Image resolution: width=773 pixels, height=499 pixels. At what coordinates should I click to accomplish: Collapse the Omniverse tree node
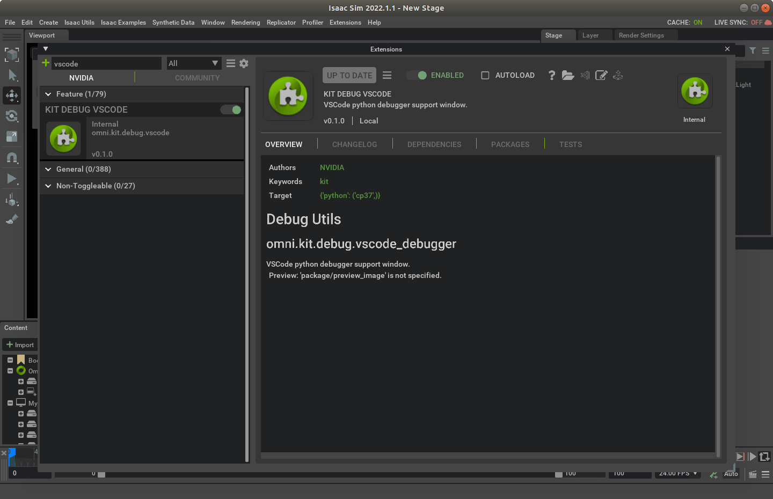[x=10, y=371]
